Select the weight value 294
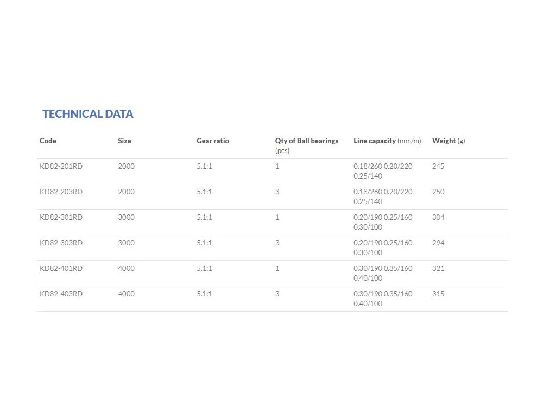Screen dimensions: 556x417 point(438,243)
